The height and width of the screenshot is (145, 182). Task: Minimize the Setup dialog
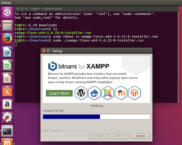click(x=48, y=51)
